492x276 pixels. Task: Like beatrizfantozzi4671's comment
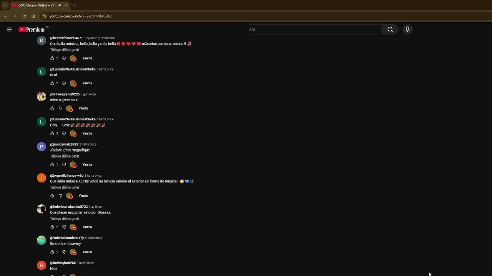[x=52, y=58]
